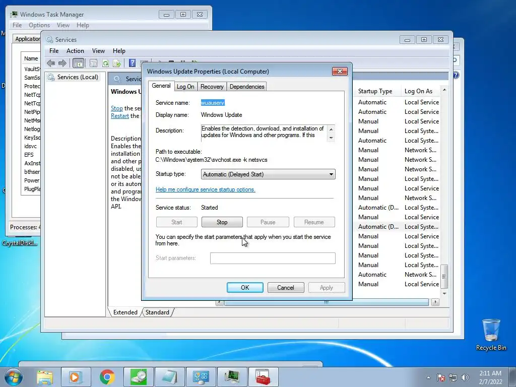Open the View menu in Services
Viewport: 516px width, 387px height.
point(98,51)
